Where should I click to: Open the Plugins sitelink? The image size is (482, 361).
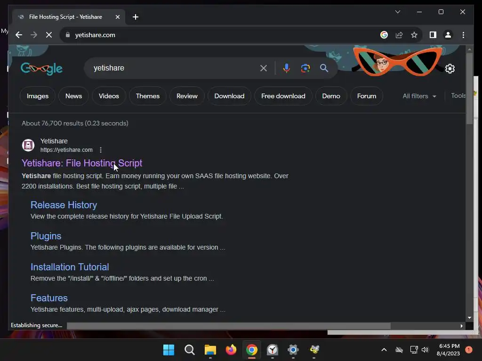(46, 236)
